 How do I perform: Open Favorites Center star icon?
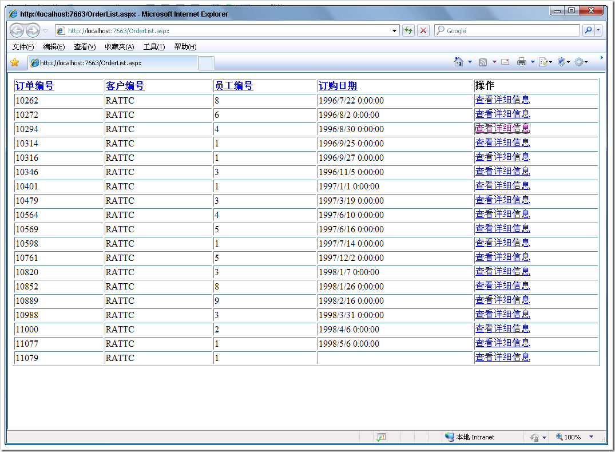tap(14, 62)
